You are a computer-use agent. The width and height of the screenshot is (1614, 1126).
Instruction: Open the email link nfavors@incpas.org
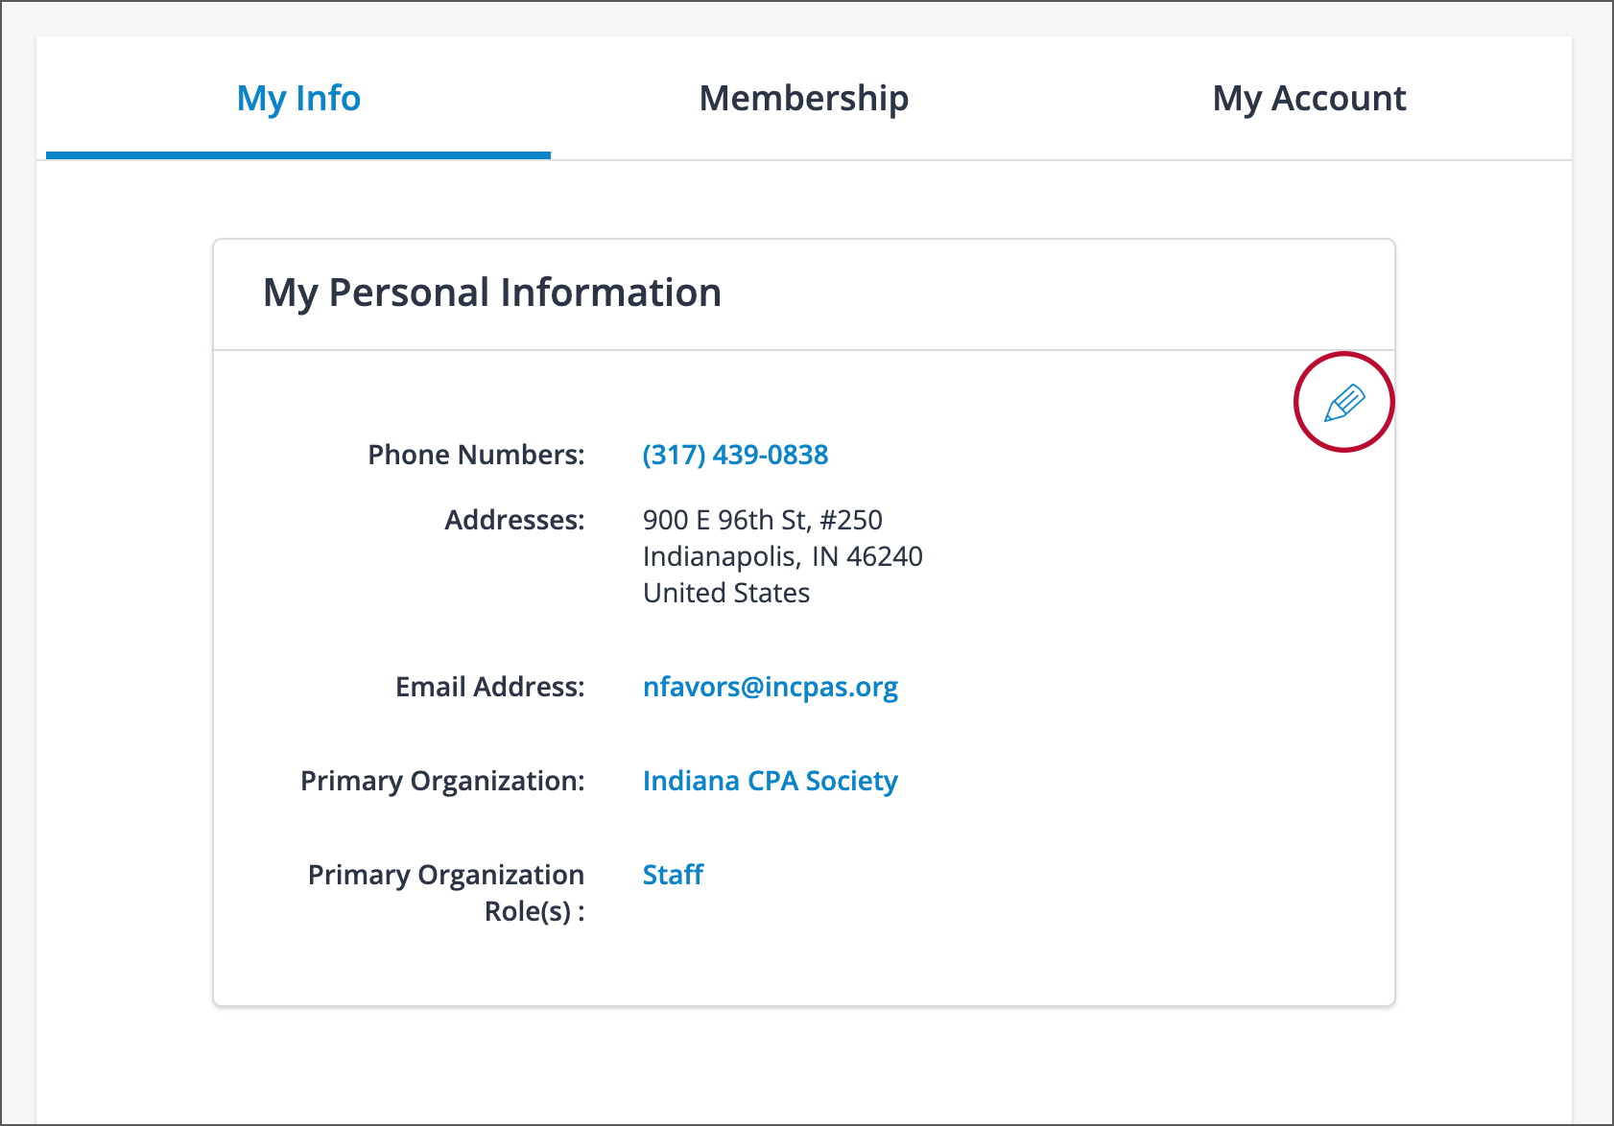(771, 687)
